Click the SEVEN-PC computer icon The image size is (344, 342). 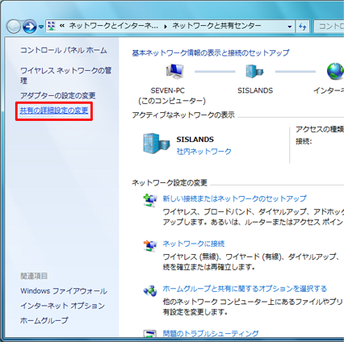[175, 72]
